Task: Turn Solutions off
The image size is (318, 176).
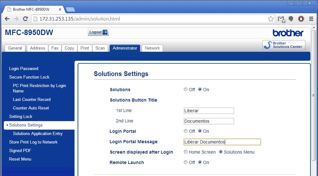Action: (186, 90)
